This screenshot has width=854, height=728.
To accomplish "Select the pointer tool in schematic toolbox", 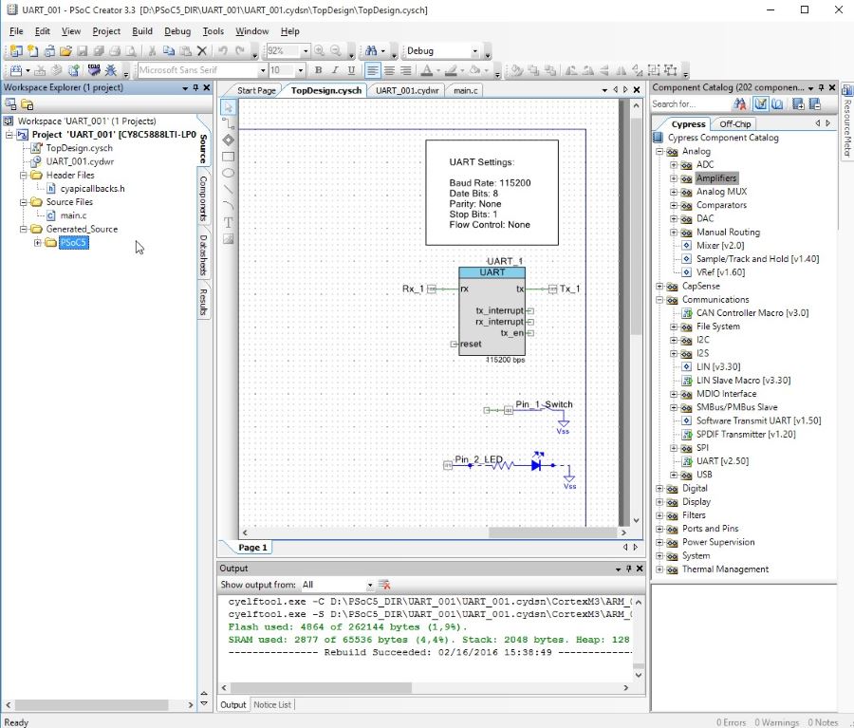I will click(228, 107).
